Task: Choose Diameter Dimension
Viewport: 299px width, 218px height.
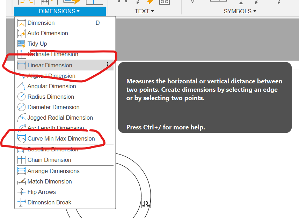Action: click(65, 107)
